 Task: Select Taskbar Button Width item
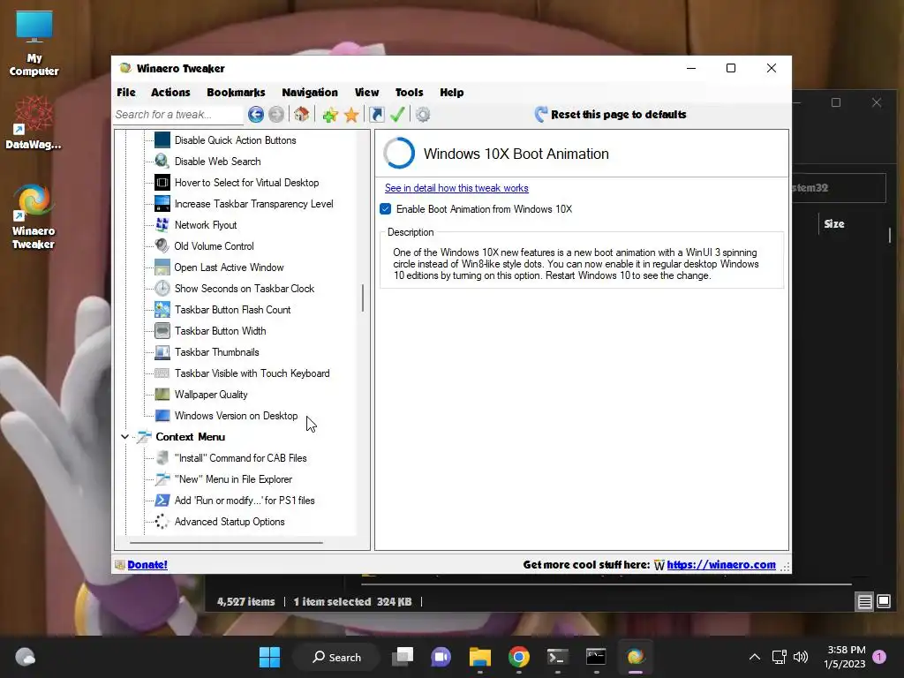pos(220,331)
